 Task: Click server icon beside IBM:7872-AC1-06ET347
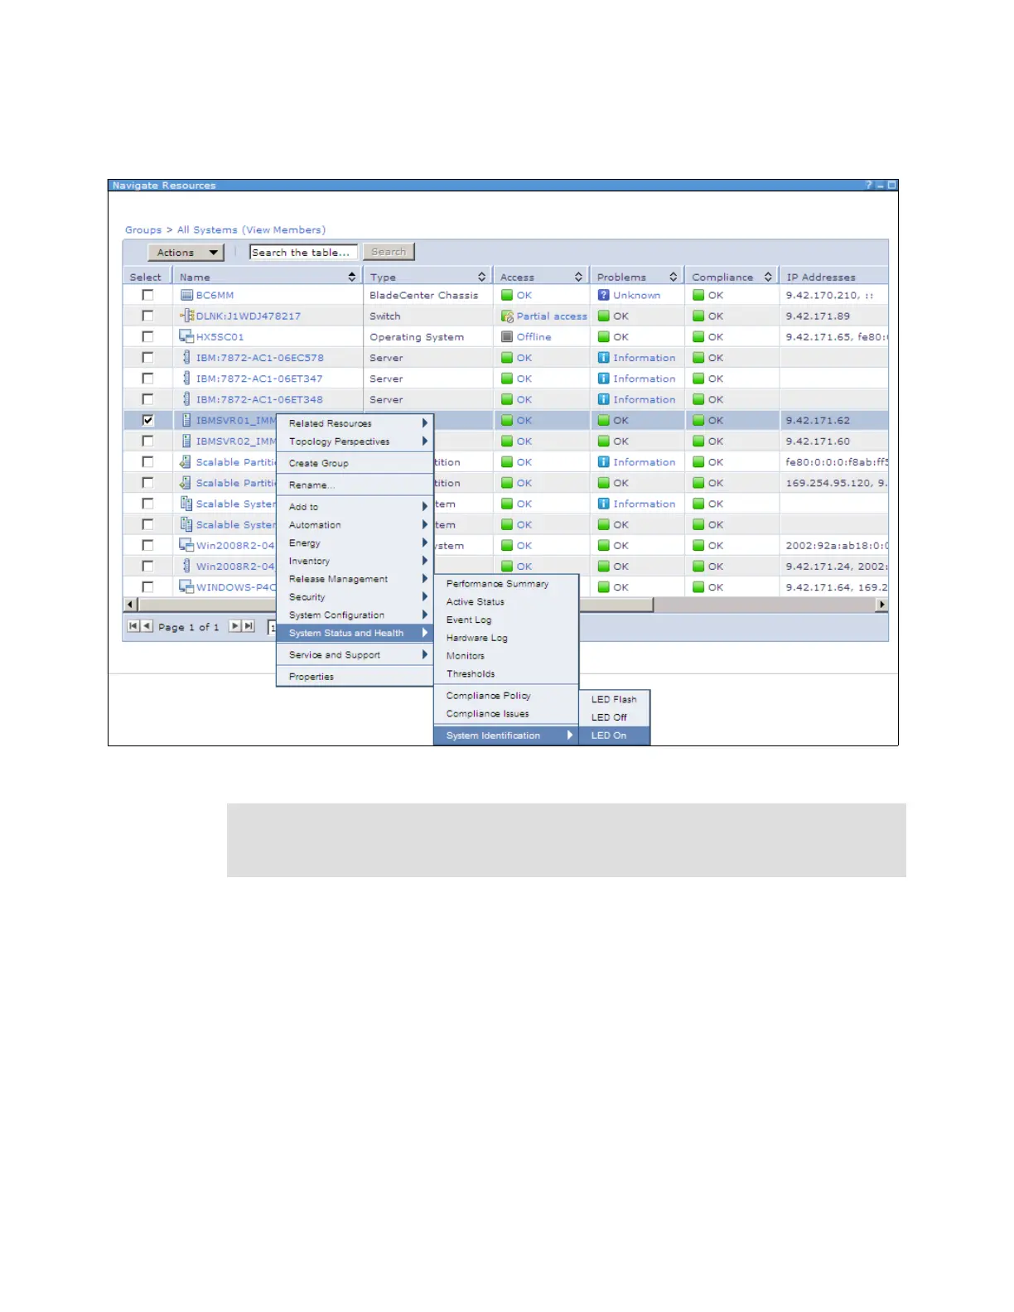pyautogui.click(x=186, y=379)
